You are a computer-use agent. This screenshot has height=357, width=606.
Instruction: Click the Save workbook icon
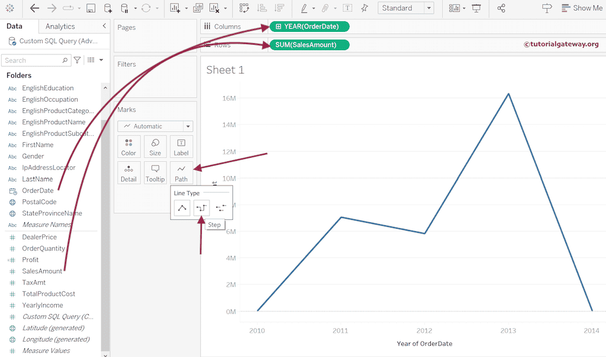(91, 8)
